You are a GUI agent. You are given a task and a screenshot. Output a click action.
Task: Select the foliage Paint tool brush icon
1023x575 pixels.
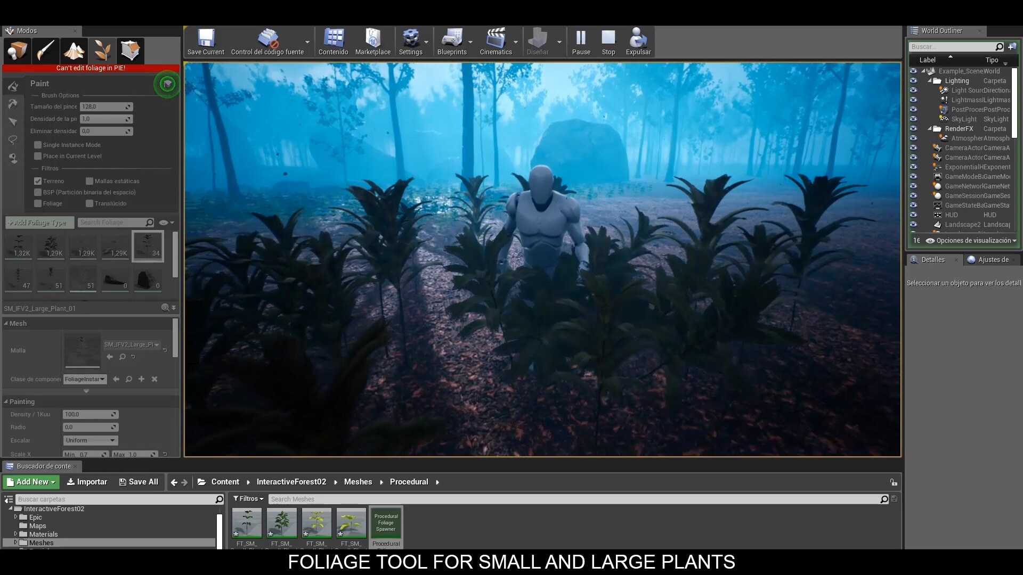tap(13, 86)
